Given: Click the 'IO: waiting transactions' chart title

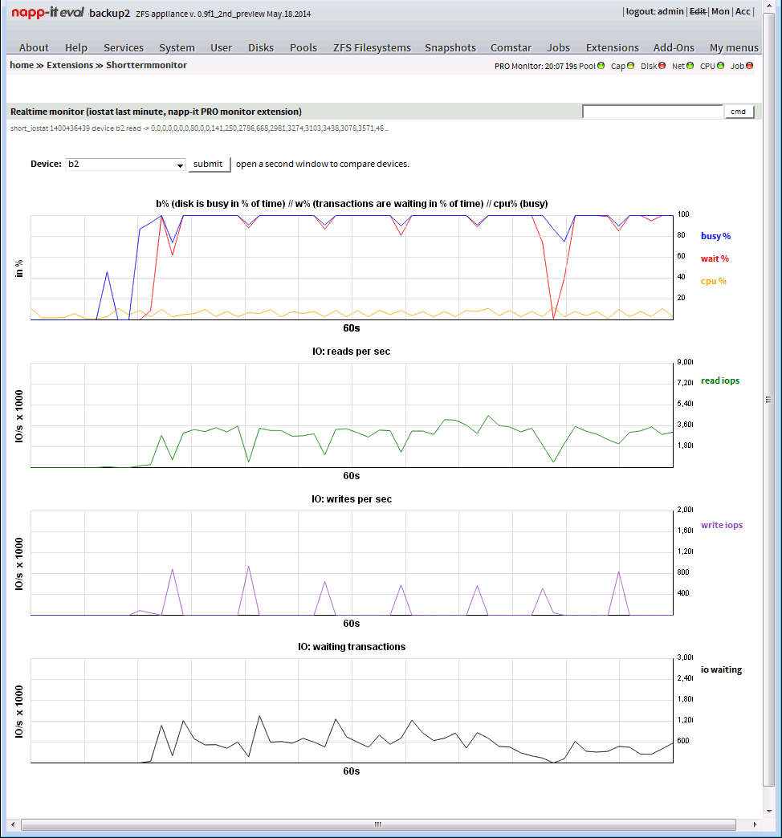Looking at the screenshot, I should click(x=351, y=647).
